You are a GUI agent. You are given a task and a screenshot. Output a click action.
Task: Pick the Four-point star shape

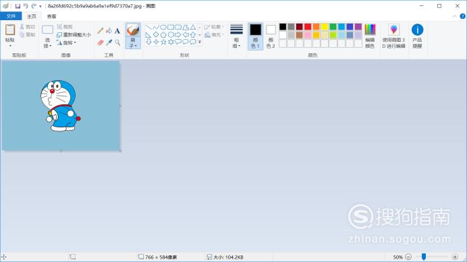click(156, 42)
